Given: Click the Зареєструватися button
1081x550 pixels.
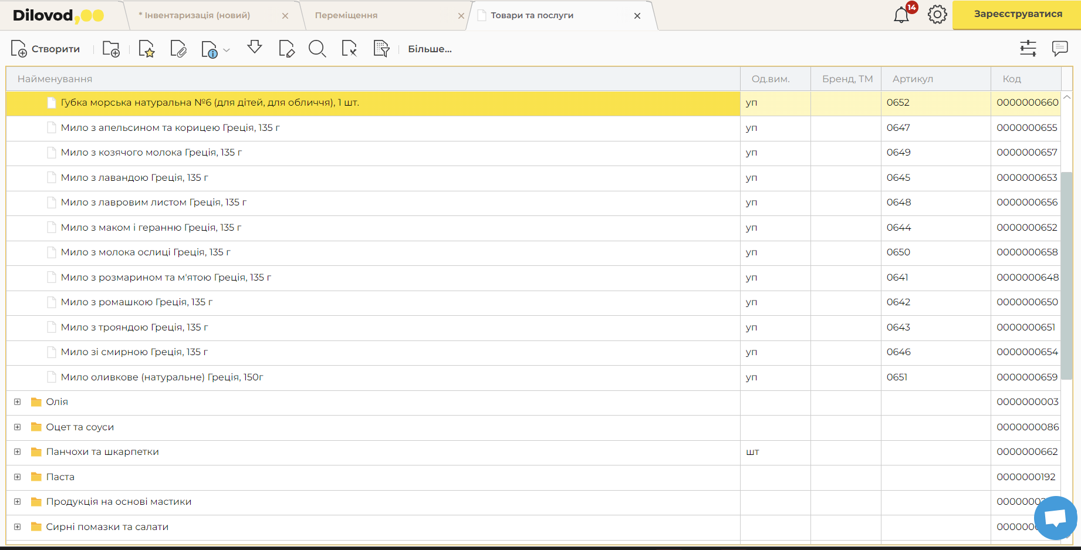Looking at the screenshot, I should click(1018, 15).
